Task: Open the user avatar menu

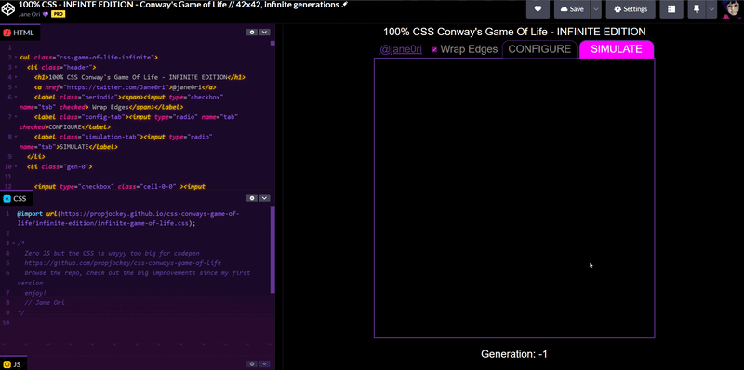Action: pyautogui.click(x=732, y=9)
